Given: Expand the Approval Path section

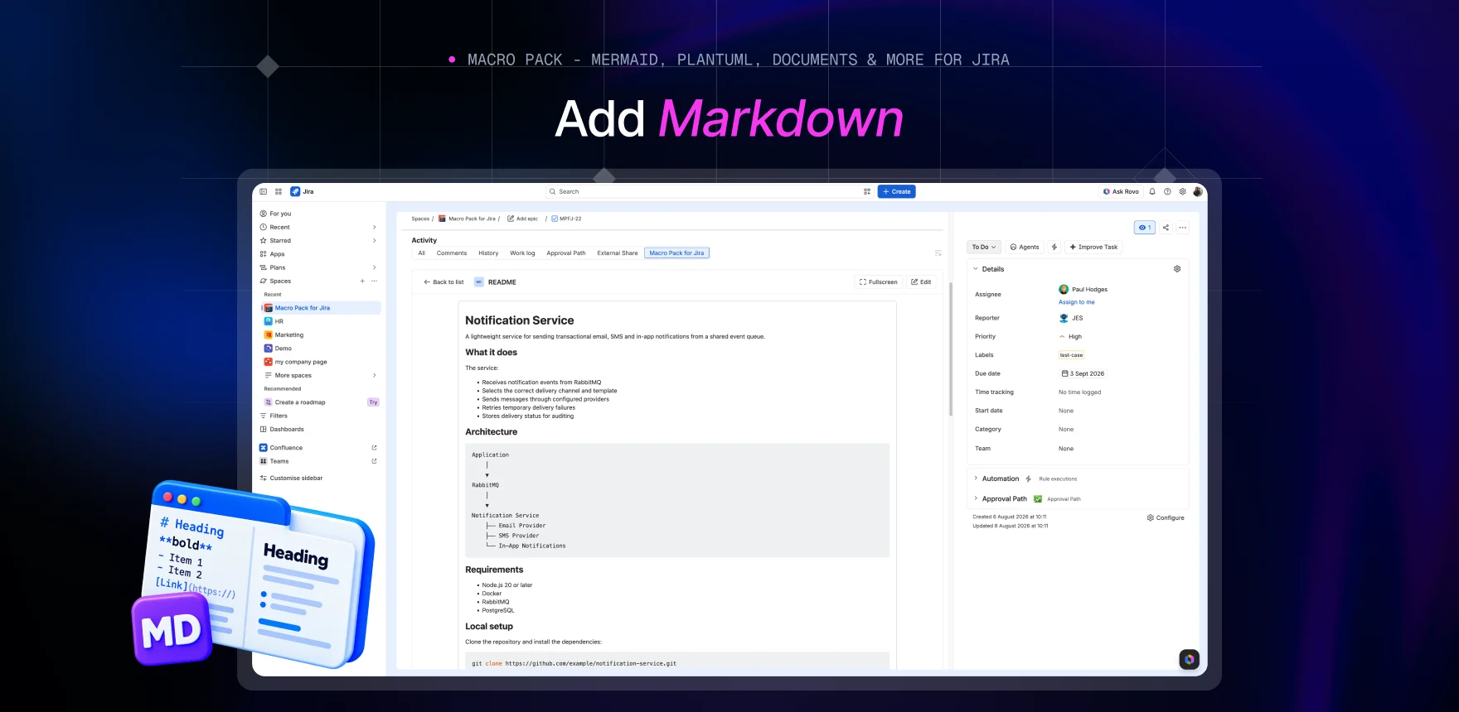Looking at the screenshot, I should tap(976, 498).
